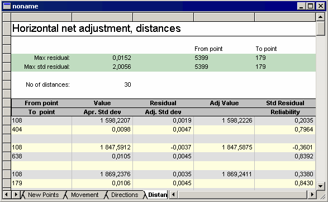
Task: Click the vertical scrollbar up arrow
Action: 321,17
